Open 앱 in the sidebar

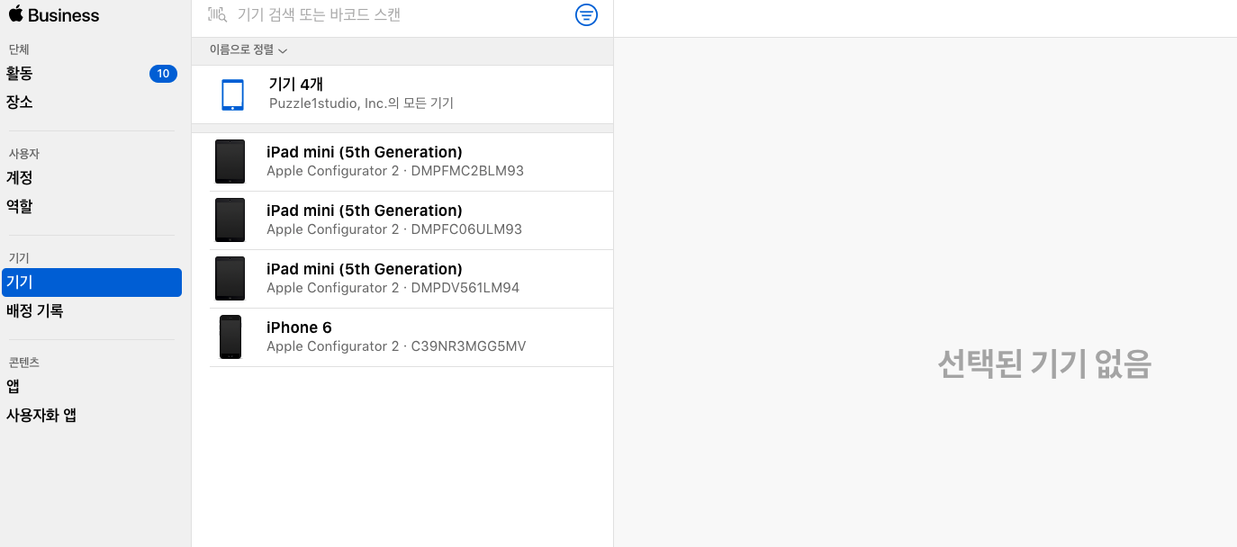point(14,387)
